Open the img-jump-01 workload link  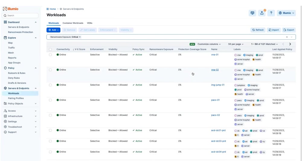(217, 85)
